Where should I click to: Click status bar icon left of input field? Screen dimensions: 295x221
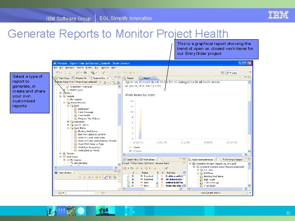[60, 193]
